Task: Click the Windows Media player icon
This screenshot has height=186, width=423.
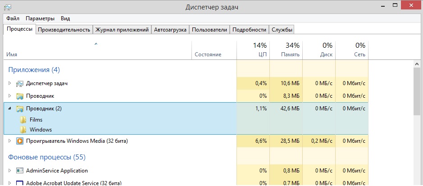Action: point(19,141)
